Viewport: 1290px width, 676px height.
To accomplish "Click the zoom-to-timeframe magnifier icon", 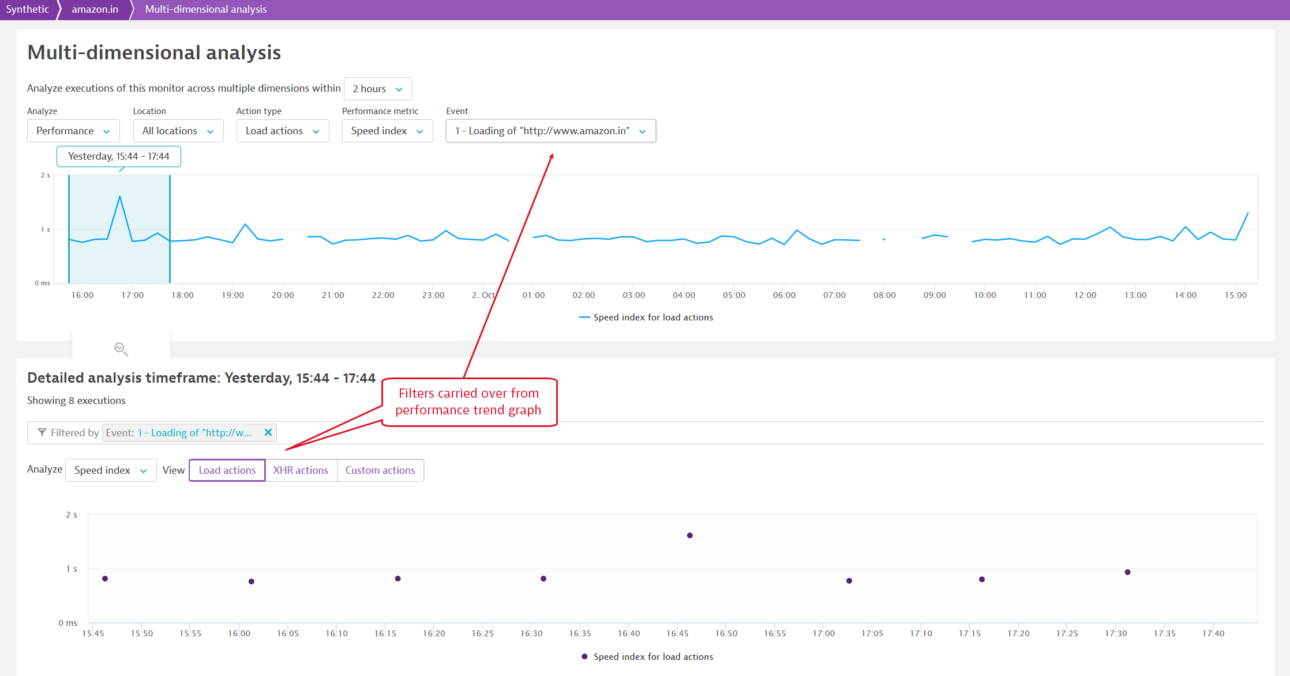I will pos(121,349).
